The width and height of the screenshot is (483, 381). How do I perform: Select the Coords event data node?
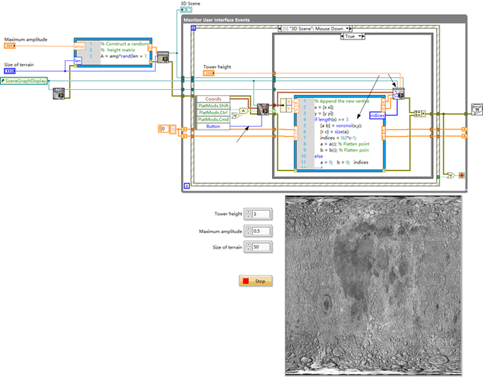(213, 99)
